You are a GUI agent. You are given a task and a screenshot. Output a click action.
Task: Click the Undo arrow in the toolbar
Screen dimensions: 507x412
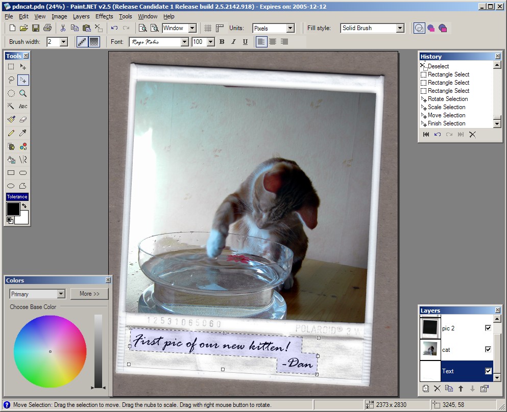point(114,28)
